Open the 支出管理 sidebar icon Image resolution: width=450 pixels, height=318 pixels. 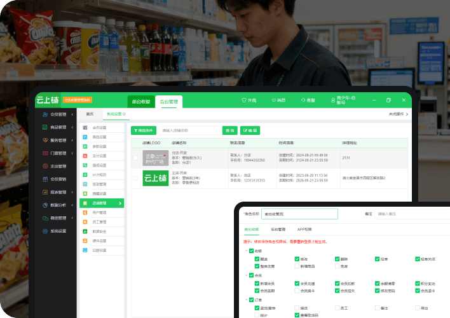pyautogui.click(x=45, y=166)
